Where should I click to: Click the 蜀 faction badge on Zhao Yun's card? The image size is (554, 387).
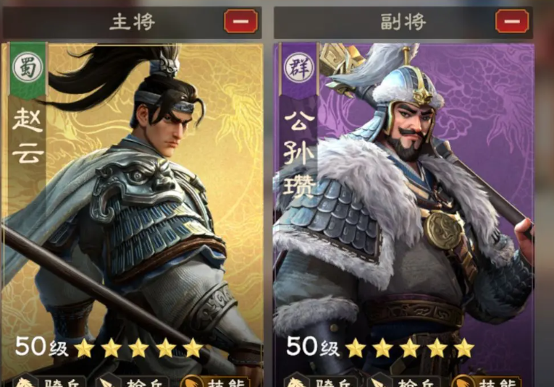click(28, 67)
